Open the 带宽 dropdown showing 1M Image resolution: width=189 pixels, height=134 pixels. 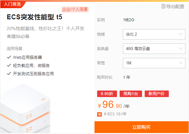coord(154,63)
